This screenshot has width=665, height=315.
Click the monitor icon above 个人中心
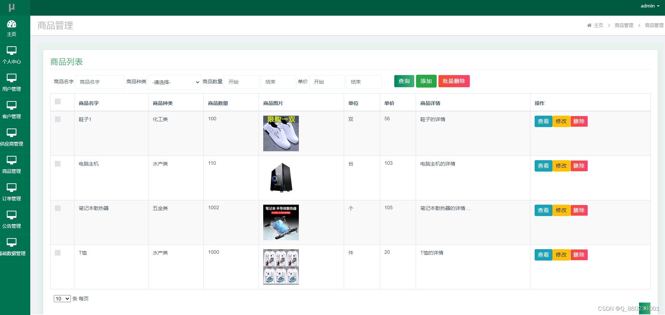tap(12, 51)
